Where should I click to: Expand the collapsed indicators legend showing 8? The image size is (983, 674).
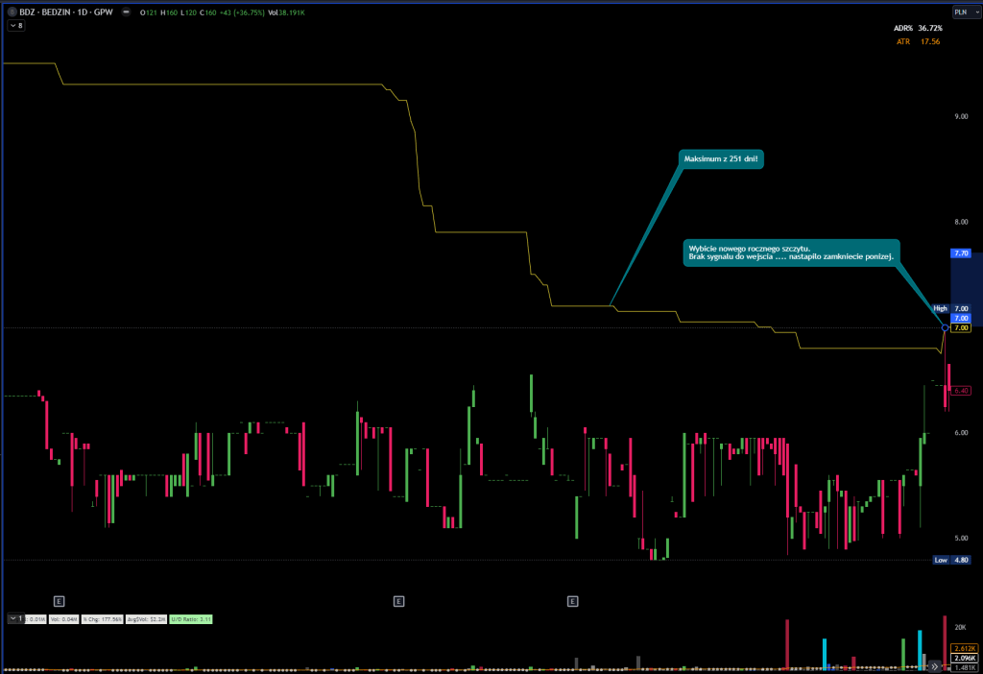(x=14, y=26)
